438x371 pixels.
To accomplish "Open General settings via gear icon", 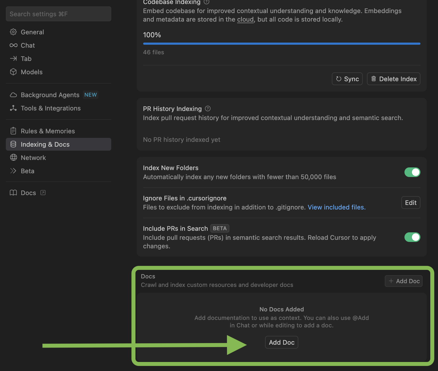I will (13, 32).
